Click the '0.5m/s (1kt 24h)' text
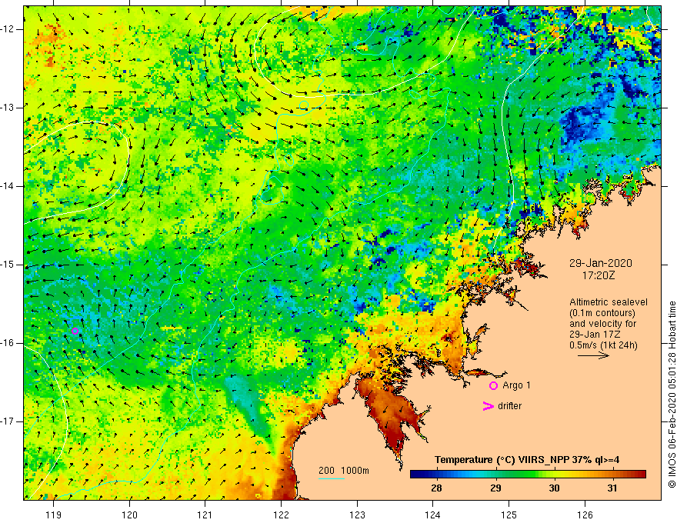 click(x=603, y=345)
